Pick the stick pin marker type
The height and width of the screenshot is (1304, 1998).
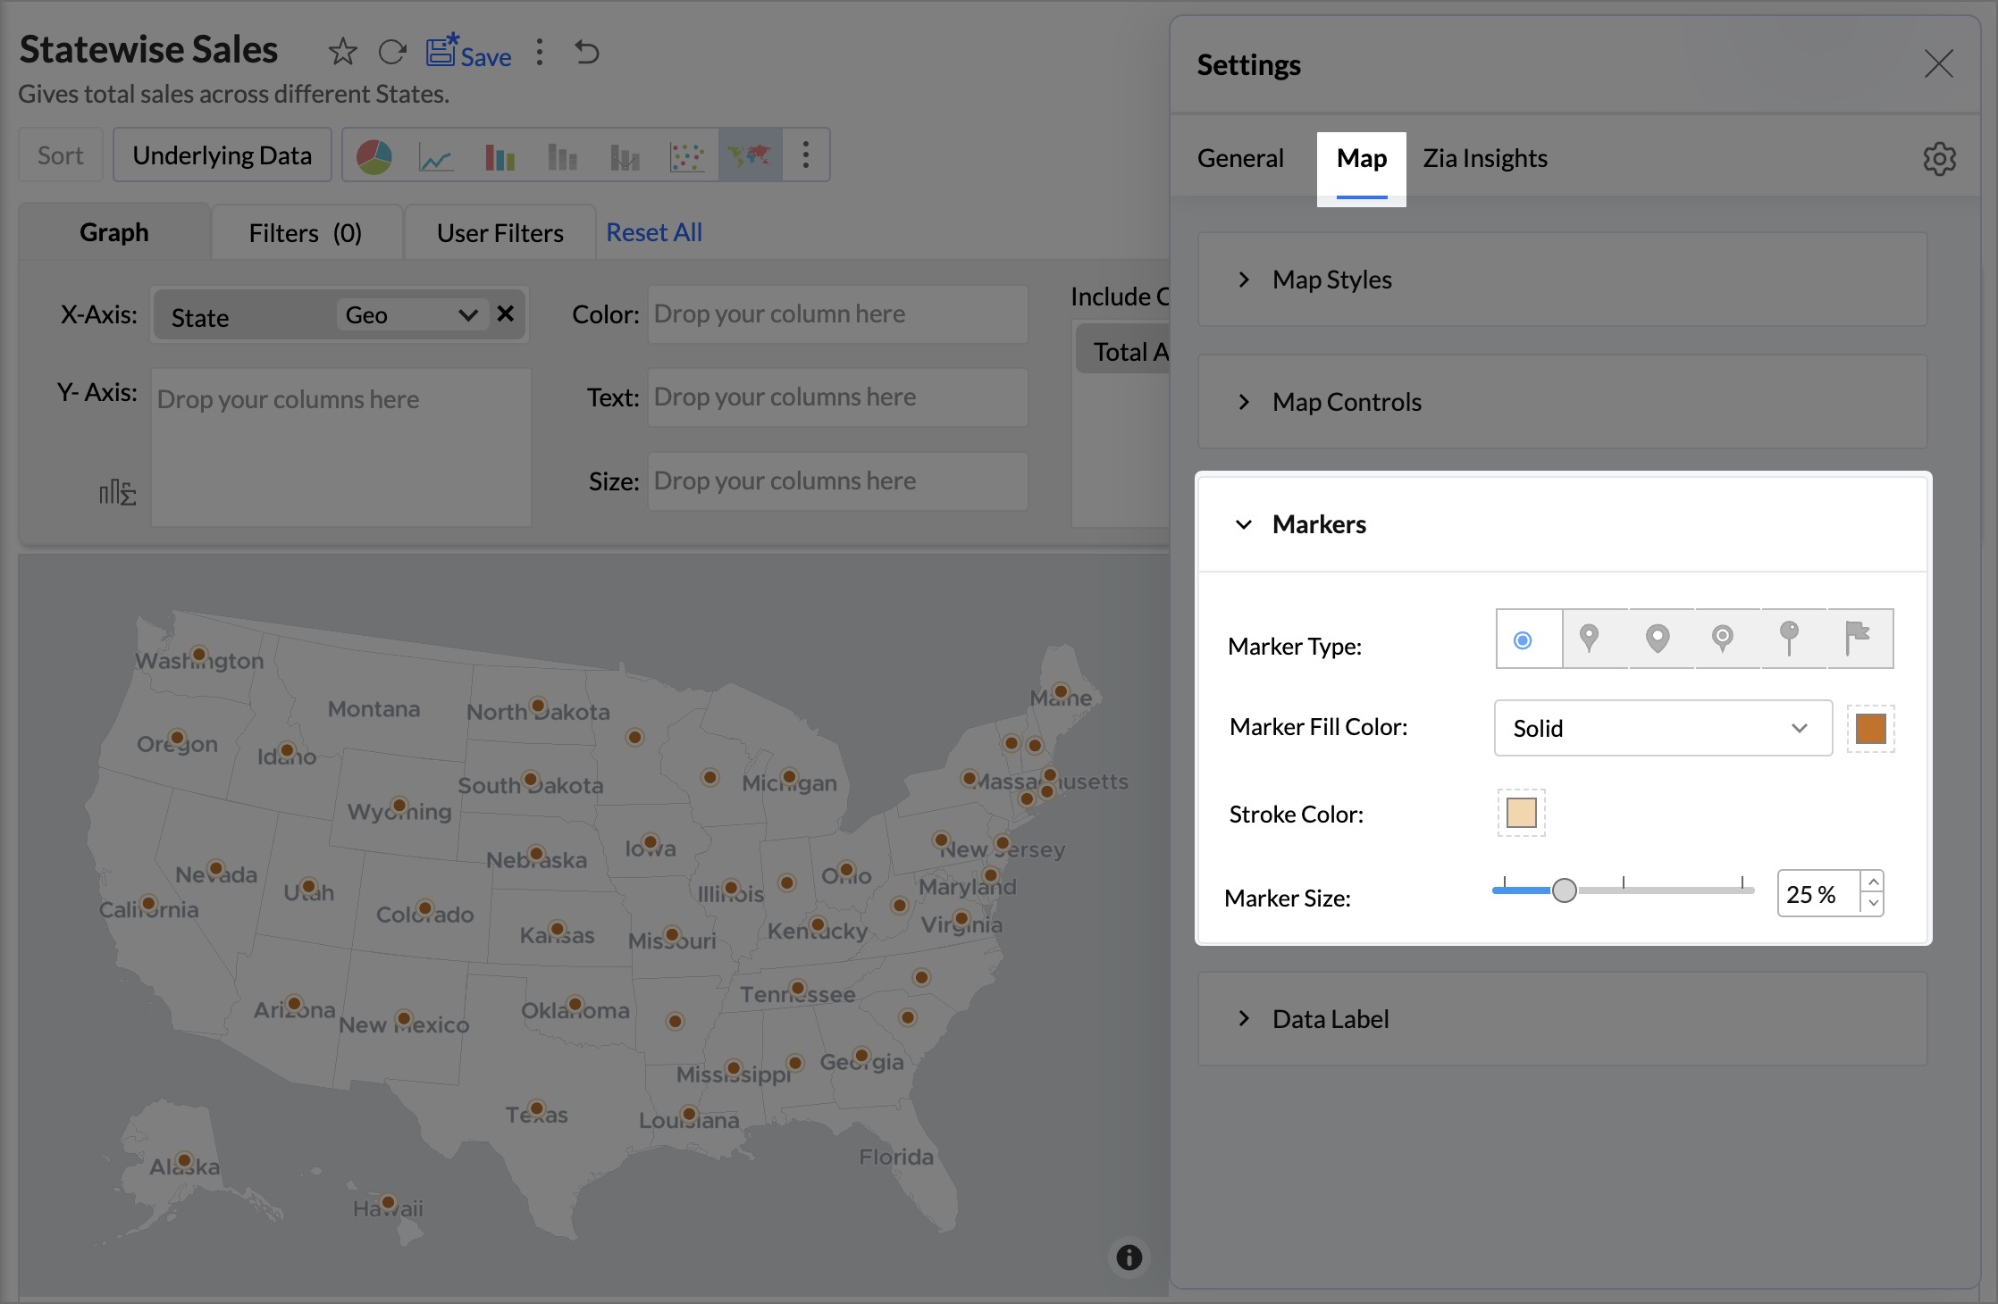pyautogui.click(x=1790, y=638)
